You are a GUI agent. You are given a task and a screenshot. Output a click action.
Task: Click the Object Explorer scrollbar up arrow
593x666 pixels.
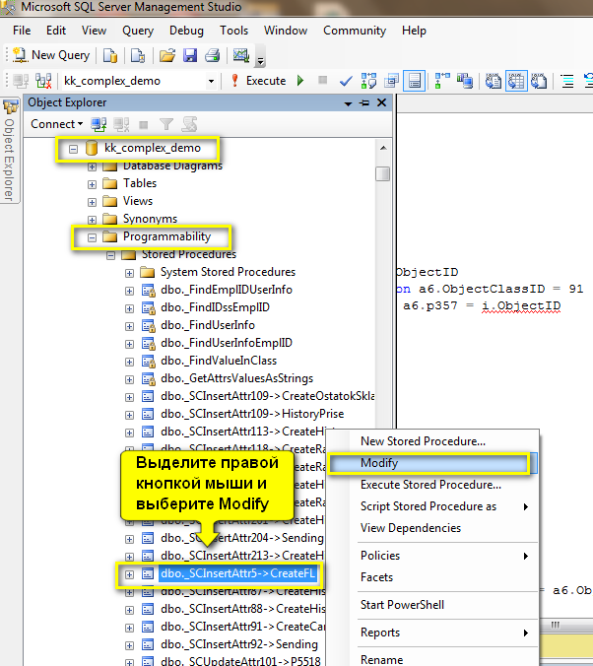click(x=383, y=148)
